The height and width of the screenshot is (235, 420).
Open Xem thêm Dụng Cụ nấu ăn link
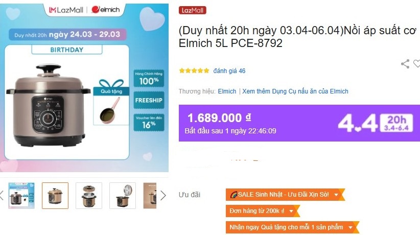[x=295, y=91]
